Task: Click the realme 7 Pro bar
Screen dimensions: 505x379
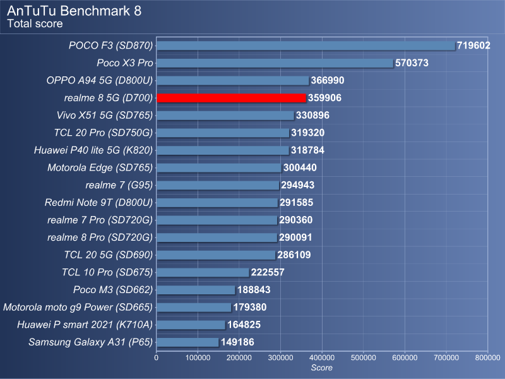Action: coord(217,220)
